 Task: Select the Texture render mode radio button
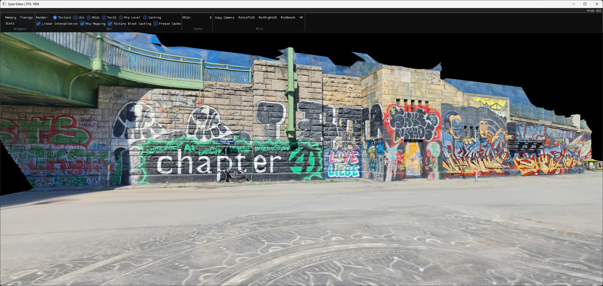click(55, 18)
